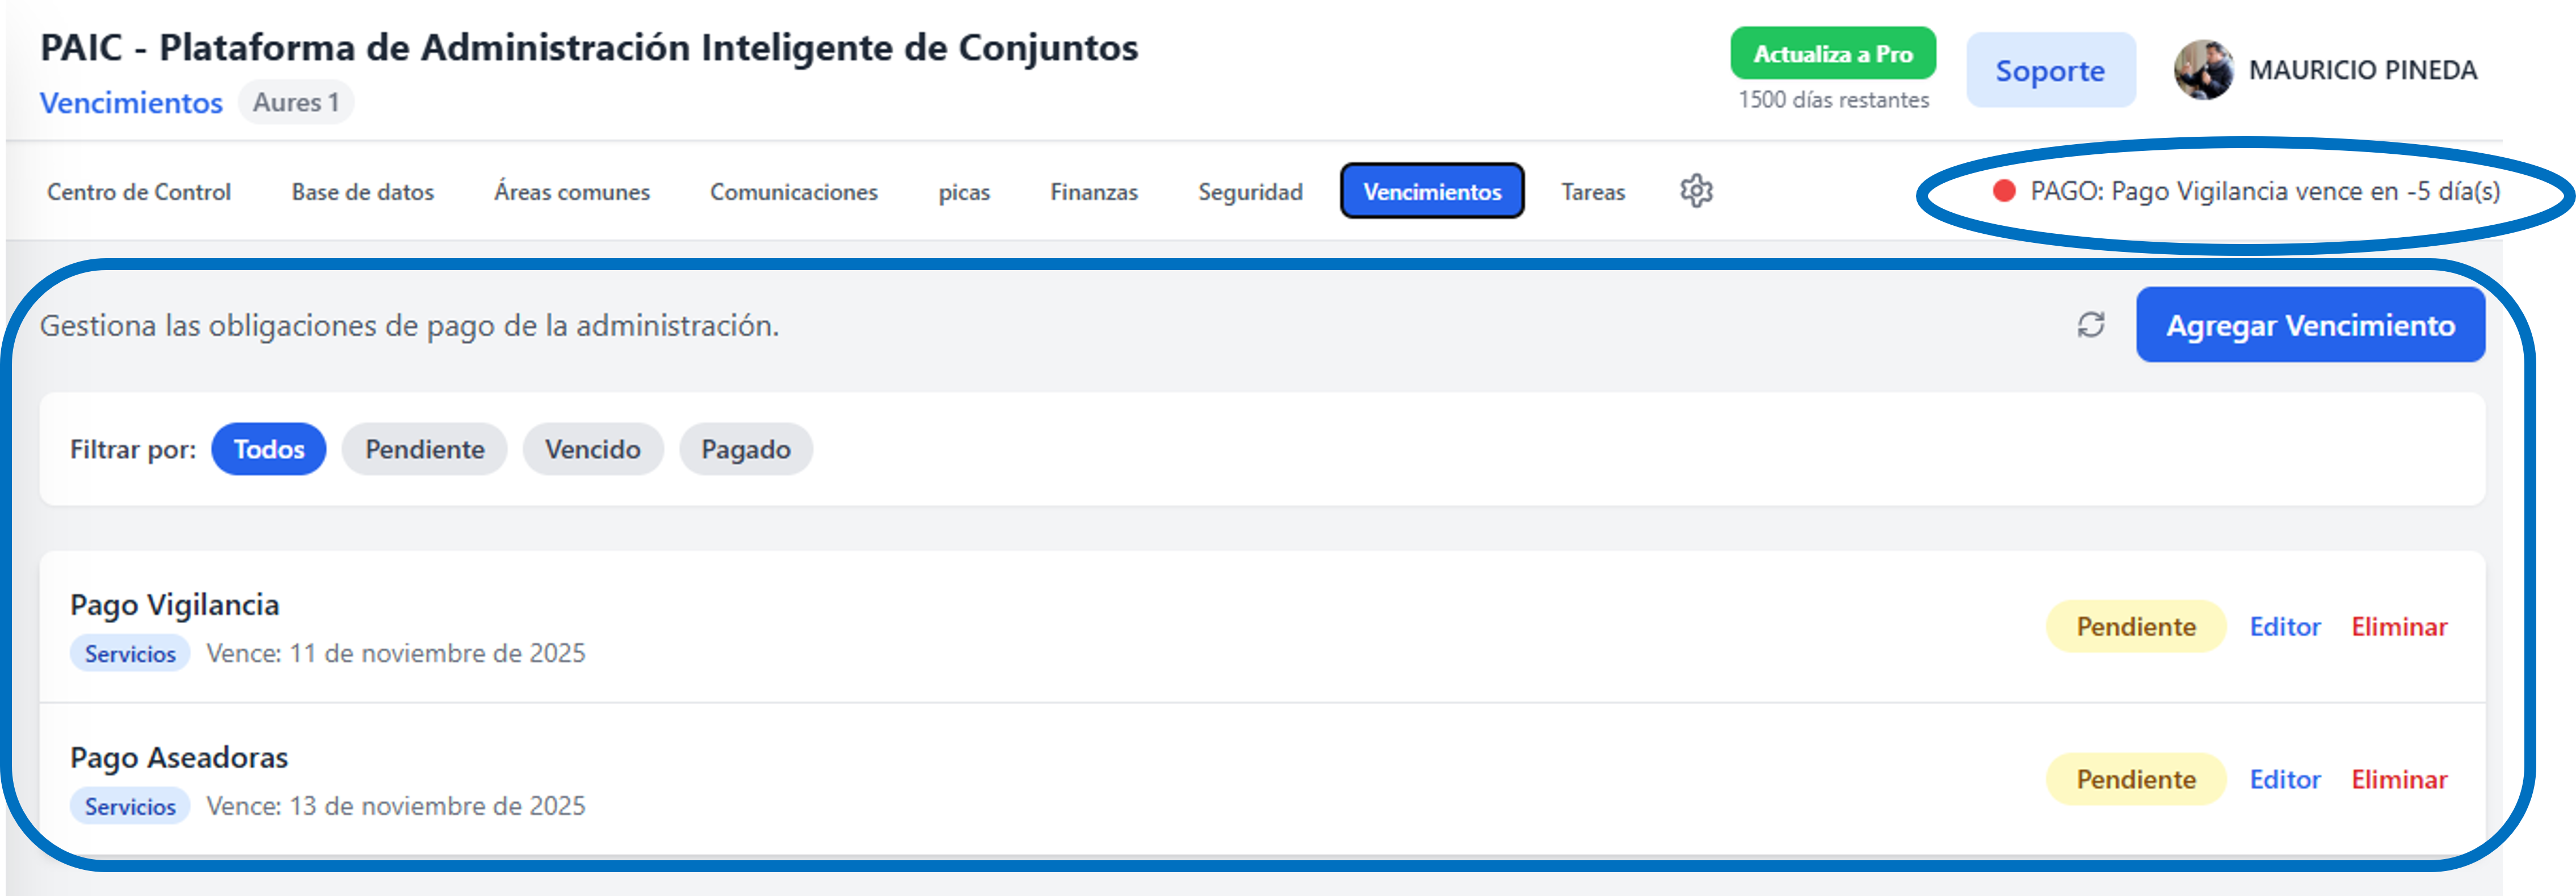Click the Pendiente badge on Pago Aseadoras
The image size is (2576, 896).
[2135, 779]
